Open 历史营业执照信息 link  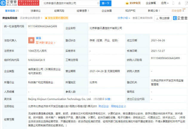pyautogui.click(x=31, y=18)
